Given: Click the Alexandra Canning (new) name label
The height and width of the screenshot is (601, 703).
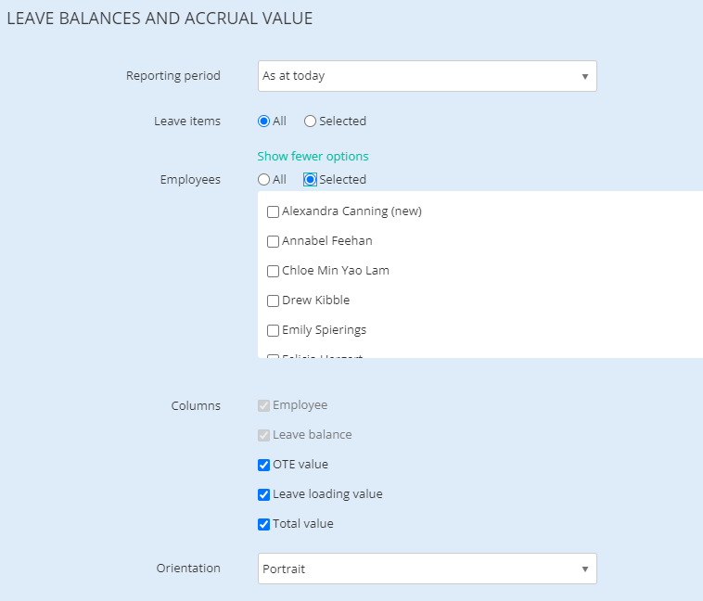Looking at the screenshot, I should click(351, 211).
